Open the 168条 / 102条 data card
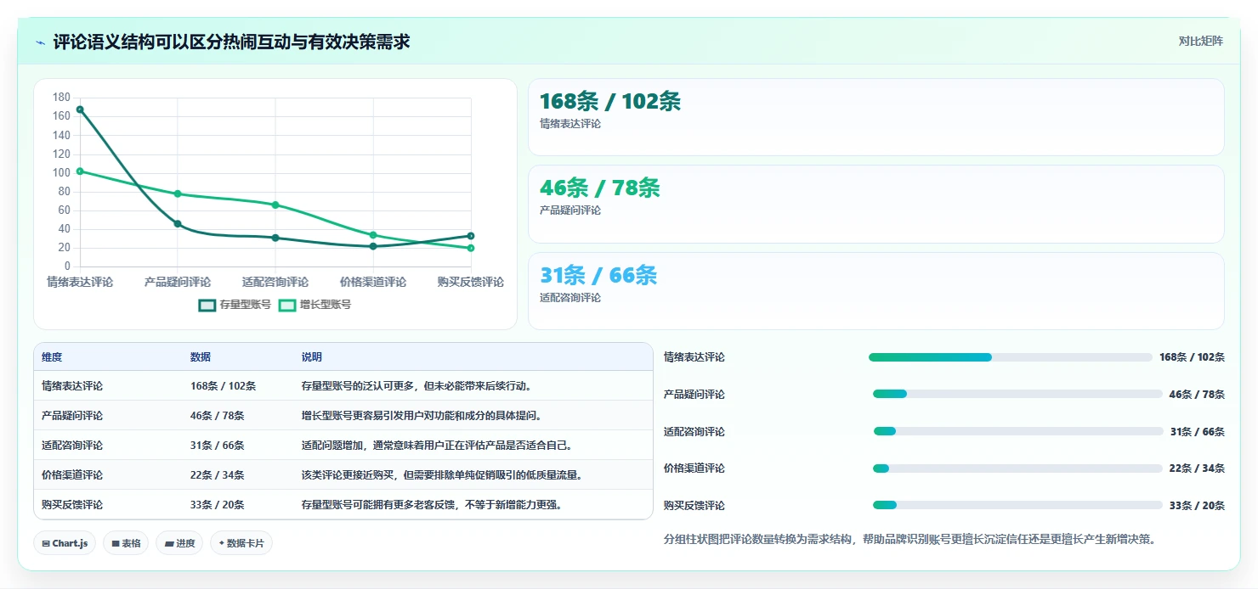This screenshot has height=589, width=1258. click(x=876, y=117)
